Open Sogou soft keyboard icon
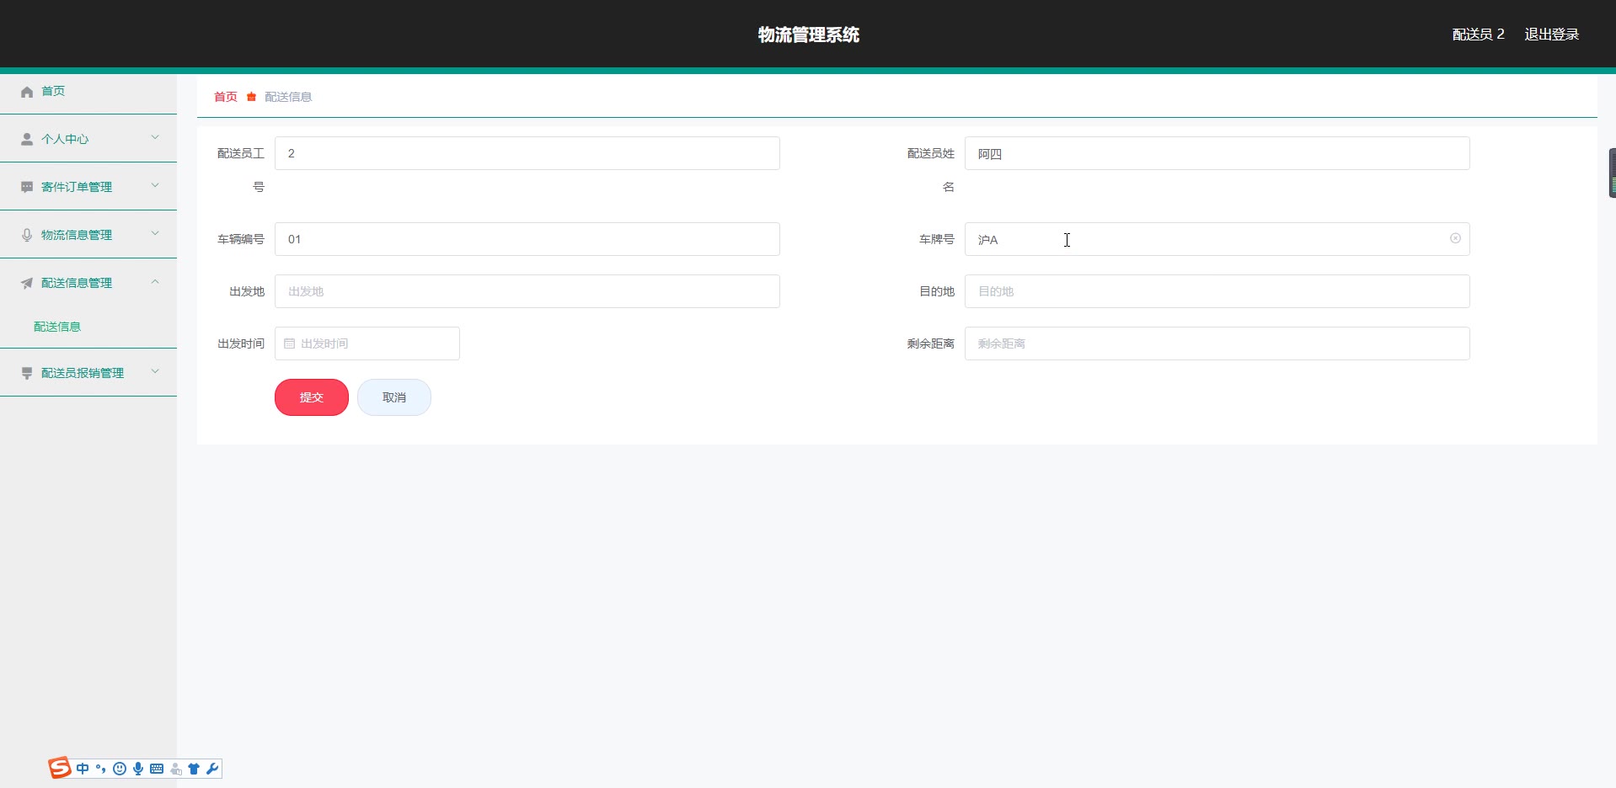 (x=157, y=769)
